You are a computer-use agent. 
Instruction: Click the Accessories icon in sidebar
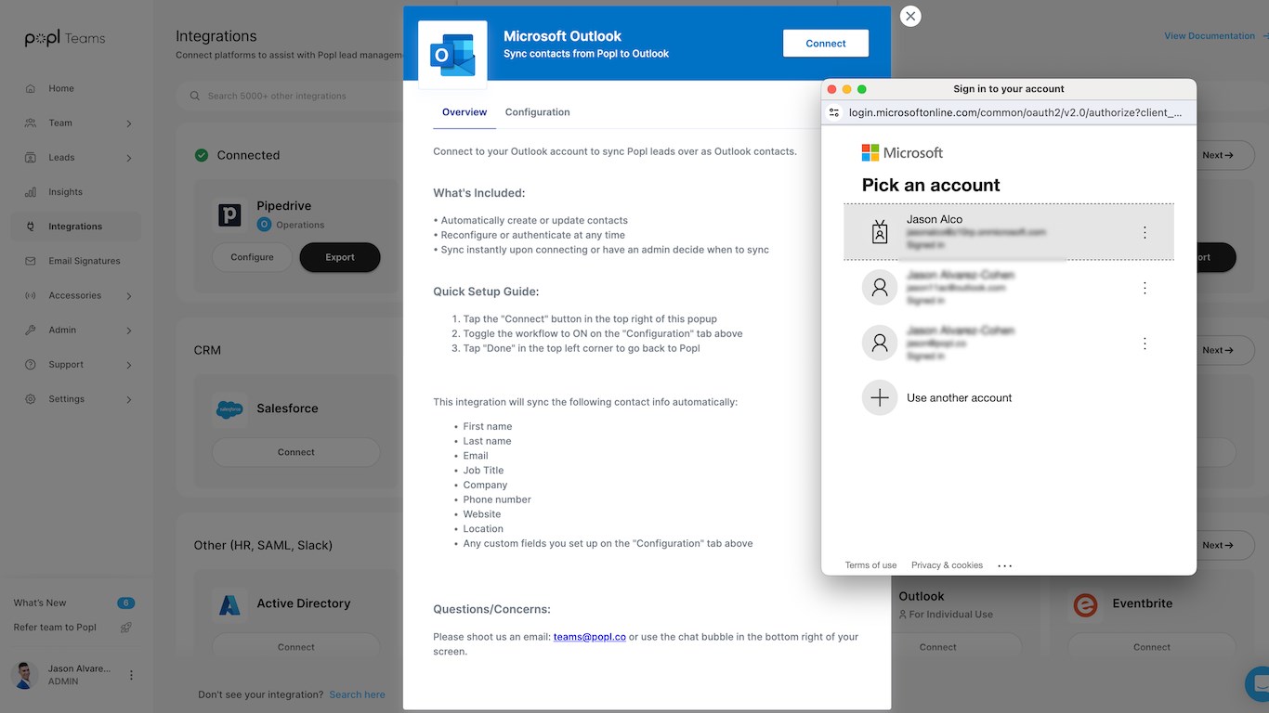coord(31,295)
